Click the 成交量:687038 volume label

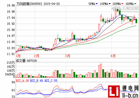[x=26, y=61]
